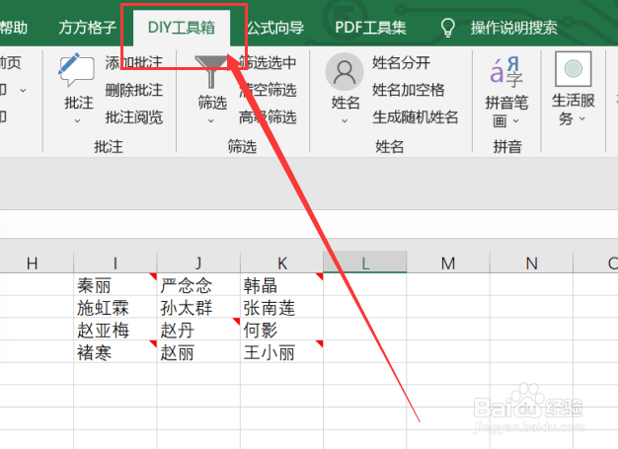Screen dimensions: 618x449
Task: Select the cell containing 何影
Action: click(281, 330)
